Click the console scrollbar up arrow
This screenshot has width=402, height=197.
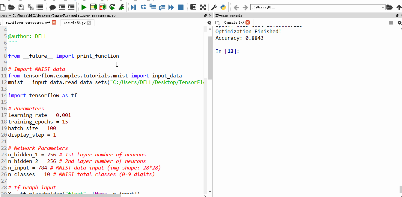tap(400, 29)
